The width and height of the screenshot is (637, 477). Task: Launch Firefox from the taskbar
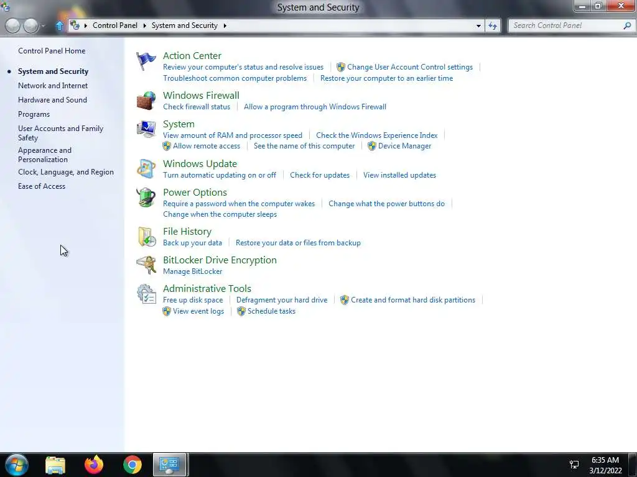94,465
